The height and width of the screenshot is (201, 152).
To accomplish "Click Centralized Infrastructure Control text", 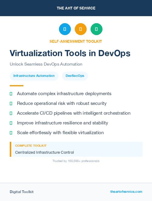I will (44, 153).
